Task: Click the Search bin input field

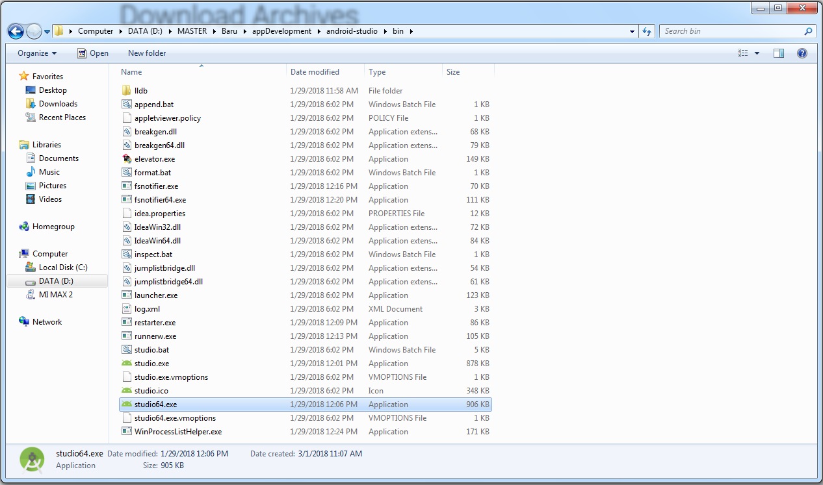Action: click(731, 31)
